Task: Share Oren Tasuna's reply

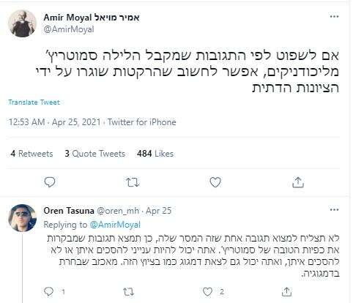Action: click(287, 291)
